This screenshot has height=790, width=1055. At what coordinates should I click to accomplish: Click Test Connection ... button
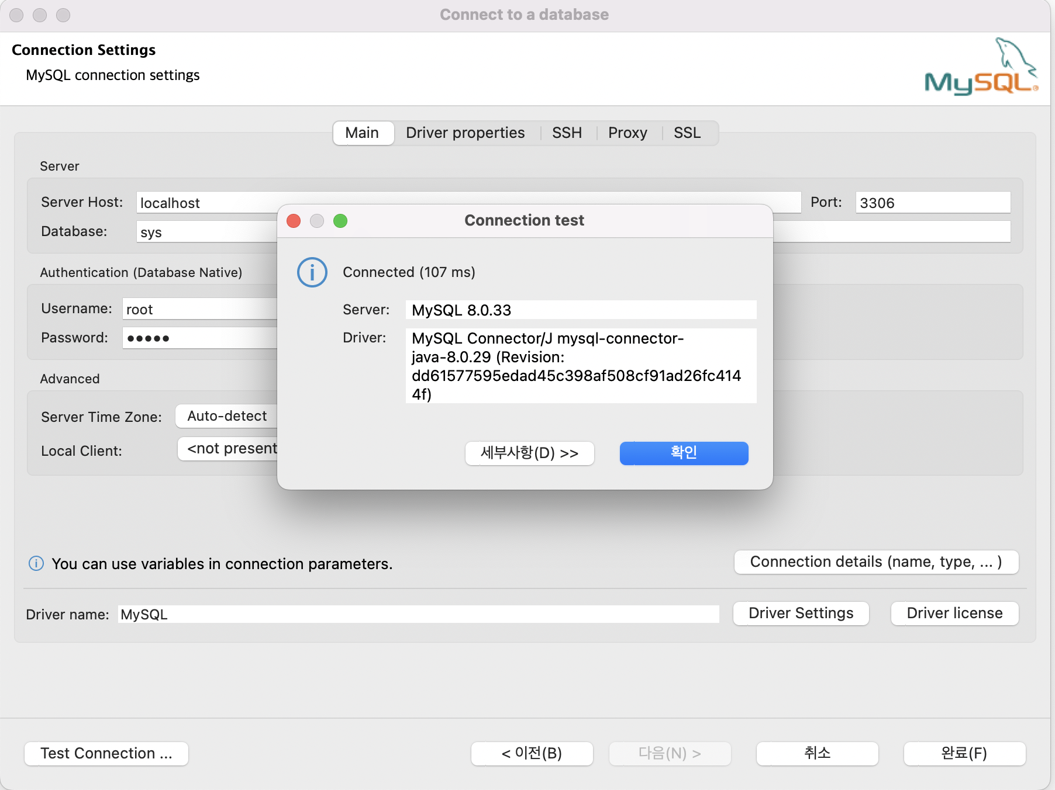106,754
